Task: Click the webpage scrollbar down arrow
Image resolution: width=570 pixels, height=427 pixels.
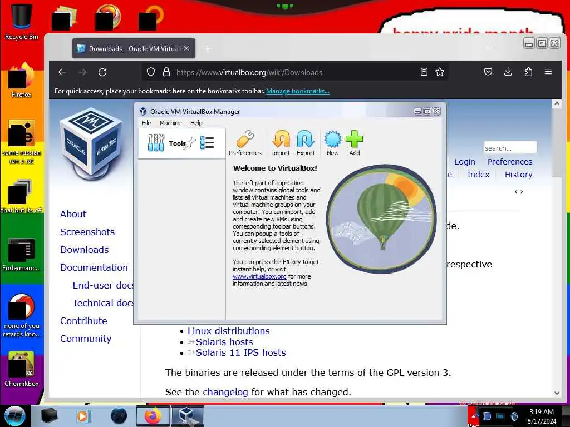Action: 557,393
